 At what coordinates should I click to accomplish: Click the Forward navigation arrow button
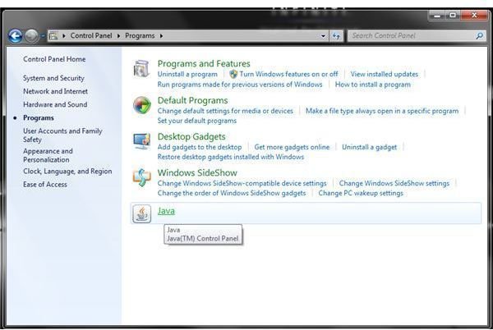tap(31, 36)
